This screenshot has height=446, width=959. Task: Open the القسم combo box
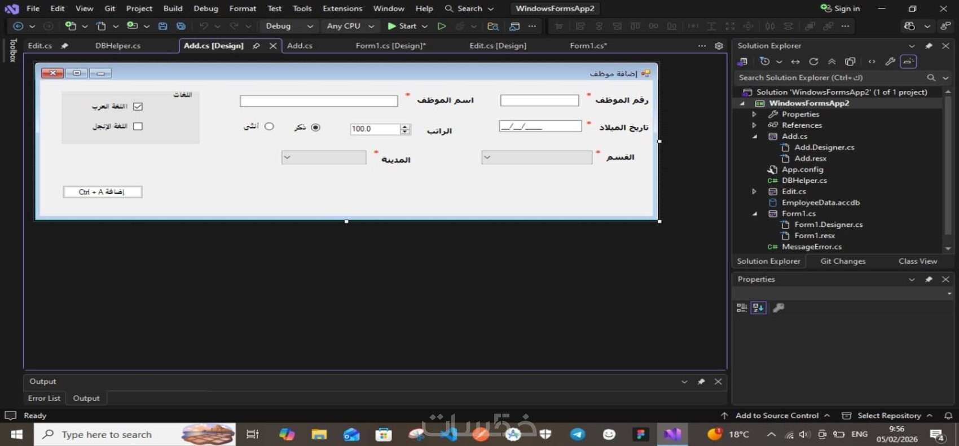click(x=536, y=158)
